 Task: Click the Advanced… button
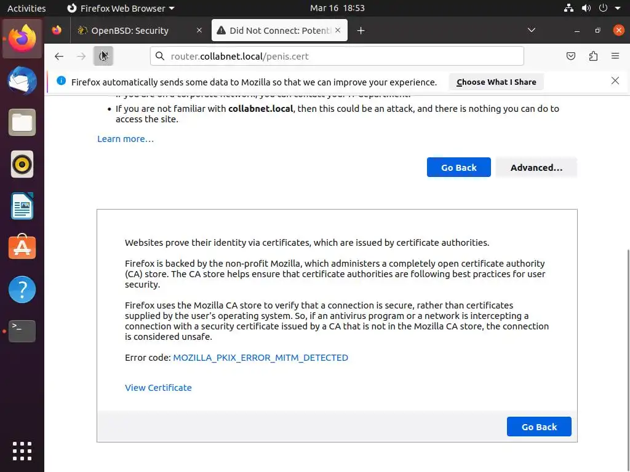[x=536, y=167]
